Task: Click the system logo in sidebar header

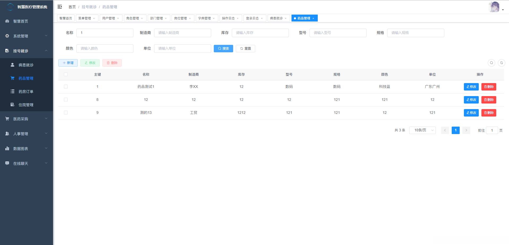Action: click(10, 7)
